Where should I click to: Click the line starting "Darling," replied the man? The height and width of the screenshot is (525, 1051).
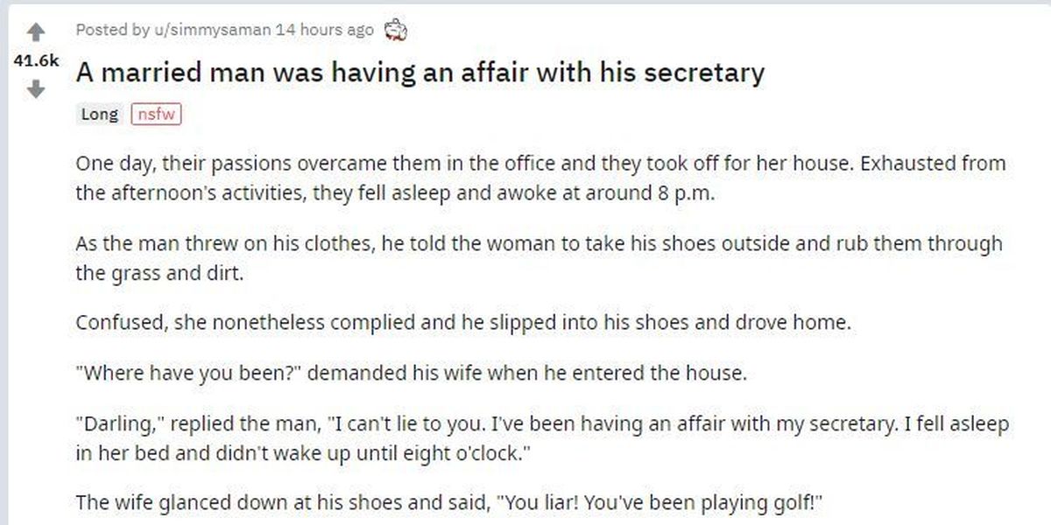(x=541, y=425)
